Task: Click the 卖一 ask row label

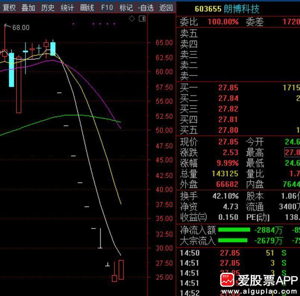Action: pyautogui.click(x=189, y=76)
